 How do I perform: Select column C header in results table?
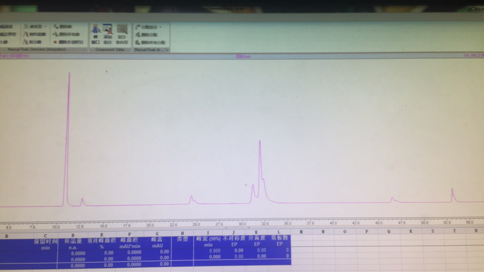click(x=45, y=235)
